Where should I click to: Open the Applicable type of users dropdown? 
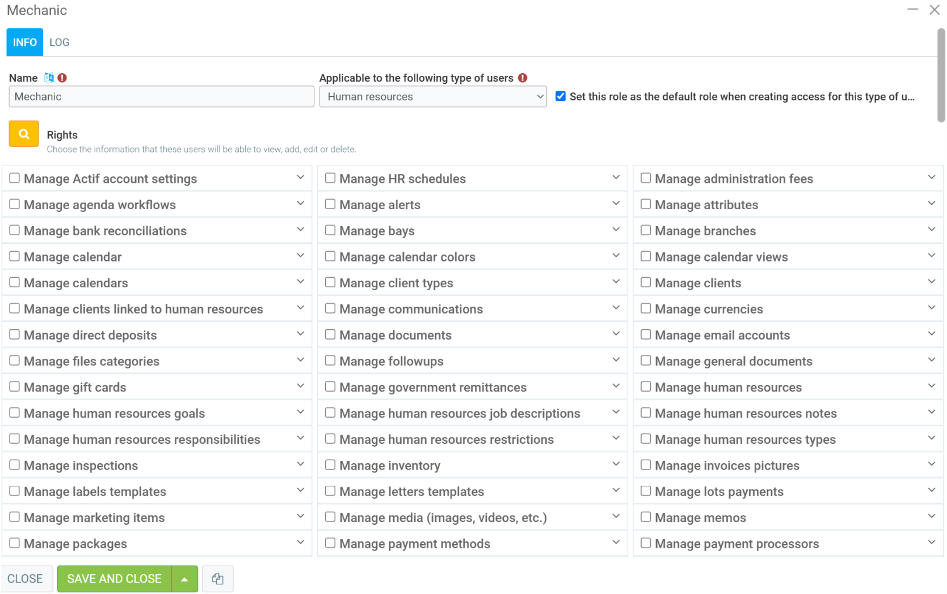click(x=433, y=96)
